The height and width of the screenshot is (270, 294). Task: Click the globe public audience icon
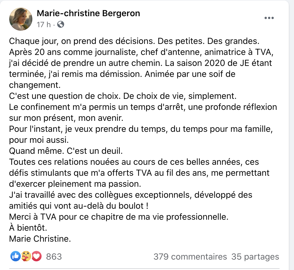(61, 24)
